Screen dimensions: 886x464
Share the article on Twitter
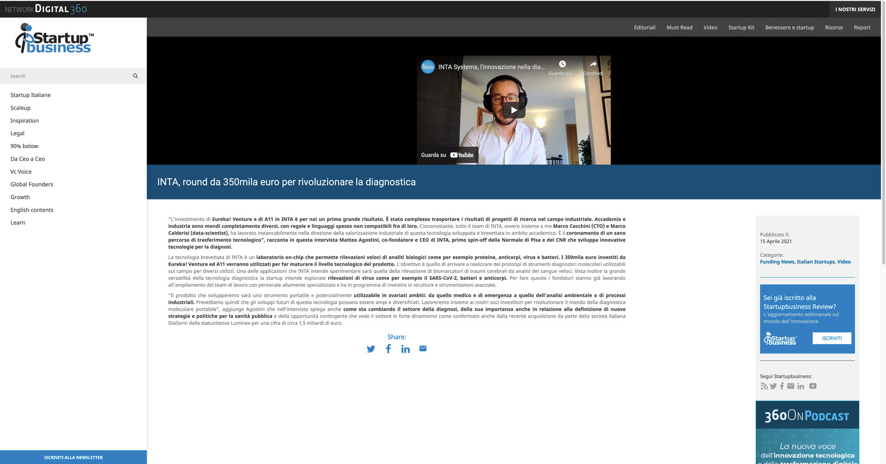coord(371,349)
